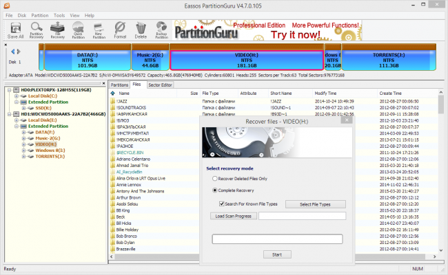Screen dimensions: 448x275
Task: Click the scan progress file path field
Action: coord(303,216)
